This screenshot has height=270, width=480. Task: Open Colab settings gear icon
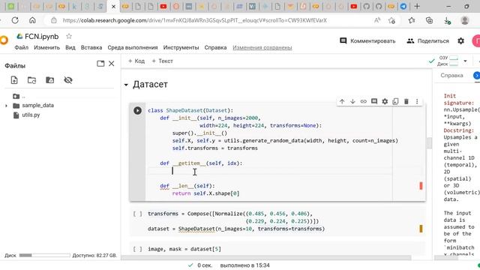pyautogui.click(x=460, y=40)
